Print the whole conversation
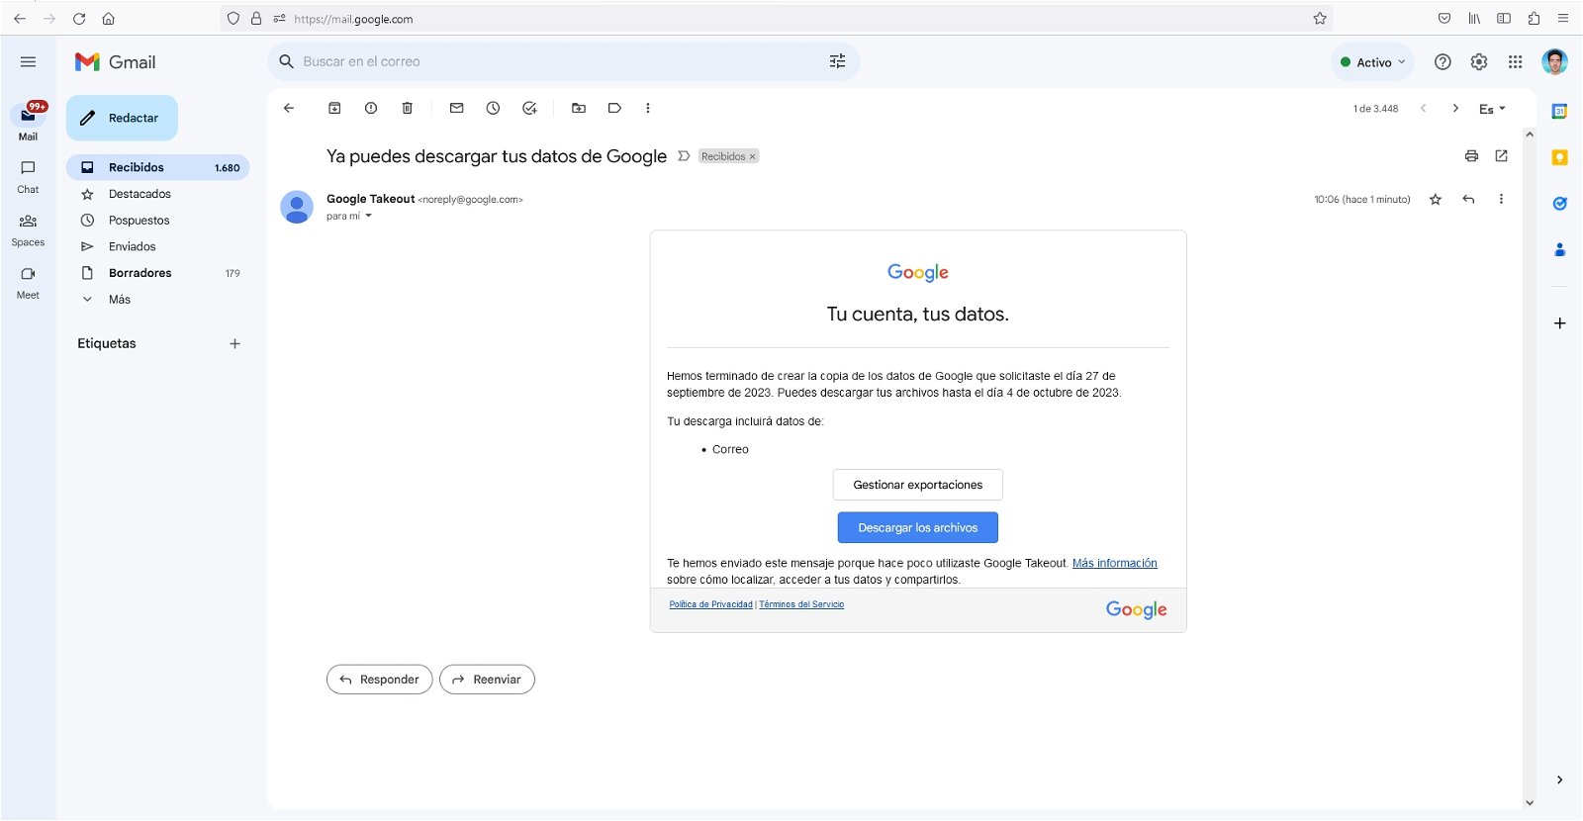This screenshot has width=1583, height=821. [x=1471, y=156]
